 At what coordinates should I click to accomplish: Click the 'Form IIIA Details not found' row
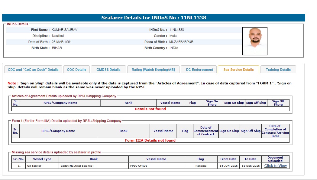click(150, 140)
